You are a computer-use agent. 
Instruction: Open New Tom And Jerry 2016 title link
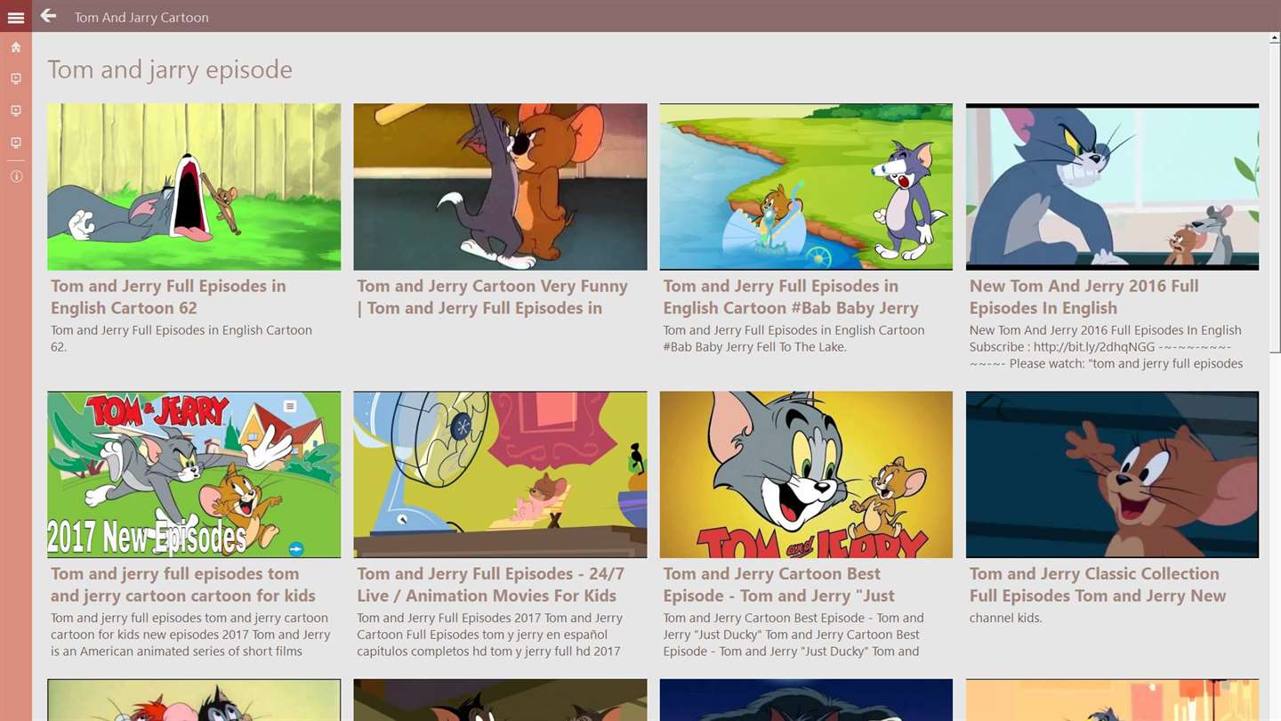click(x=1084, y=297)
